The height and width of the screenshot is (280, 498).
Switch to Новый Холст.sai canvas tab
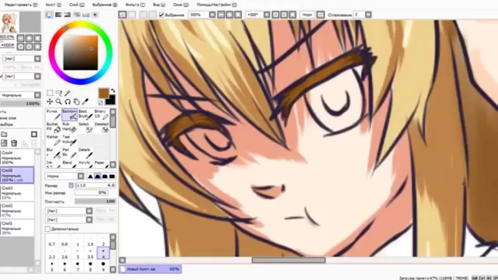pos(150,269)
